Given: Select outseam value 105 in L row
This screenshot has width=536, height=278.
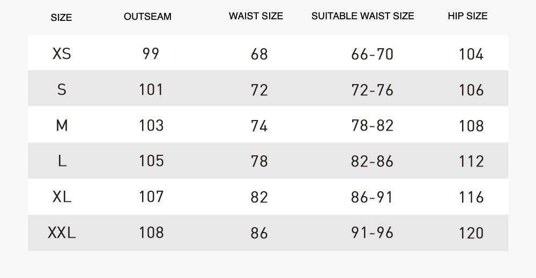Looking at the screenshot, I should (x=151, y=161).
